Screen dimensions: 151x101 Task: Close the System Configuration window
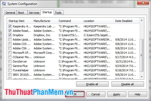pyautogui.click(x=143, y=3)
